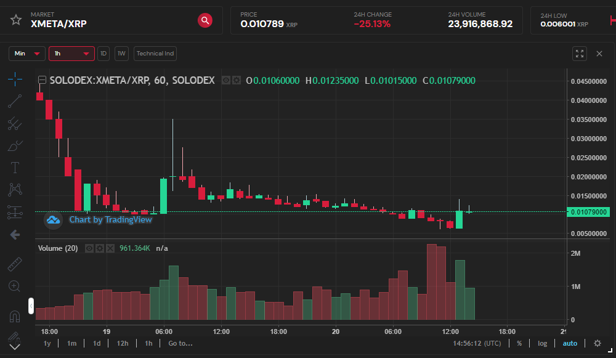Screen dimensions: 616x358
Task: Open the XABCD pattern tool
Action: (x=15, y=190)
